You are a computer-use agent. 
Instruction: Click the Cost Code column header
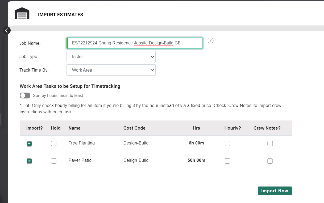coord(134,128)
